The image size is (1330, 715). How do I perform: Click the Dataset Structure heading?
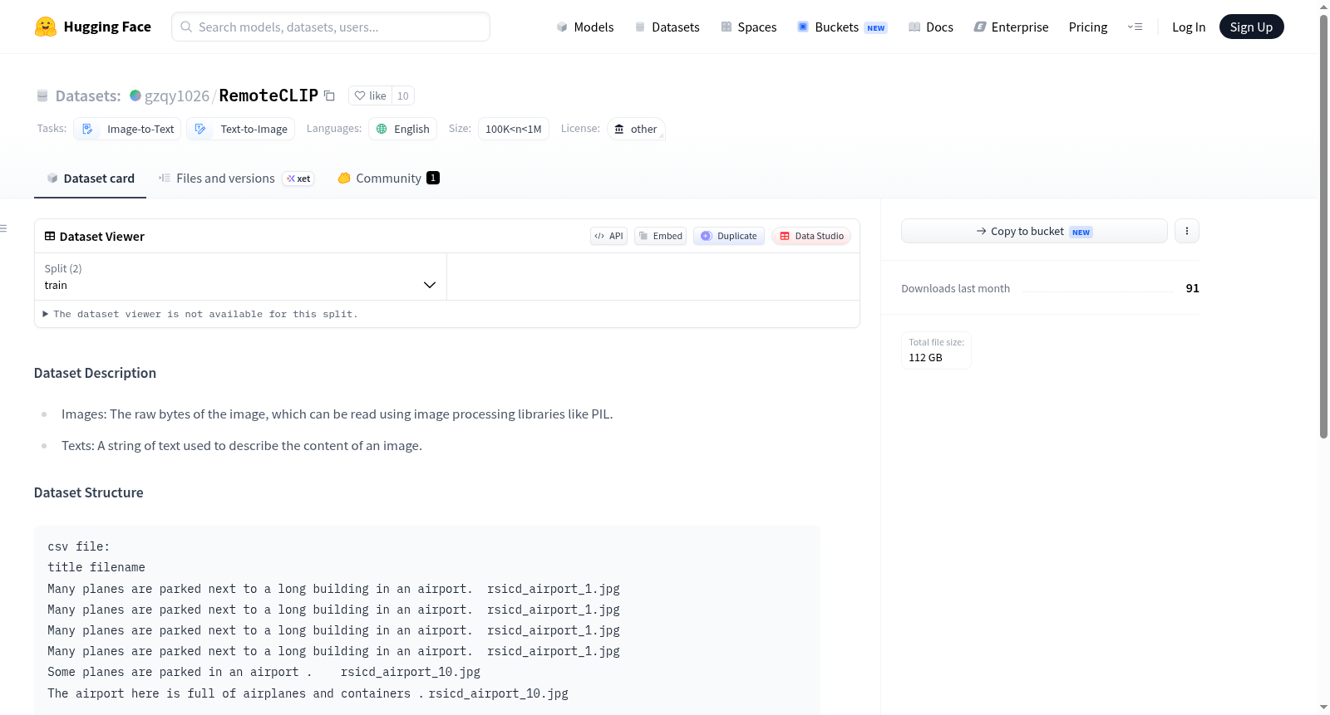(x=89, y=493)
